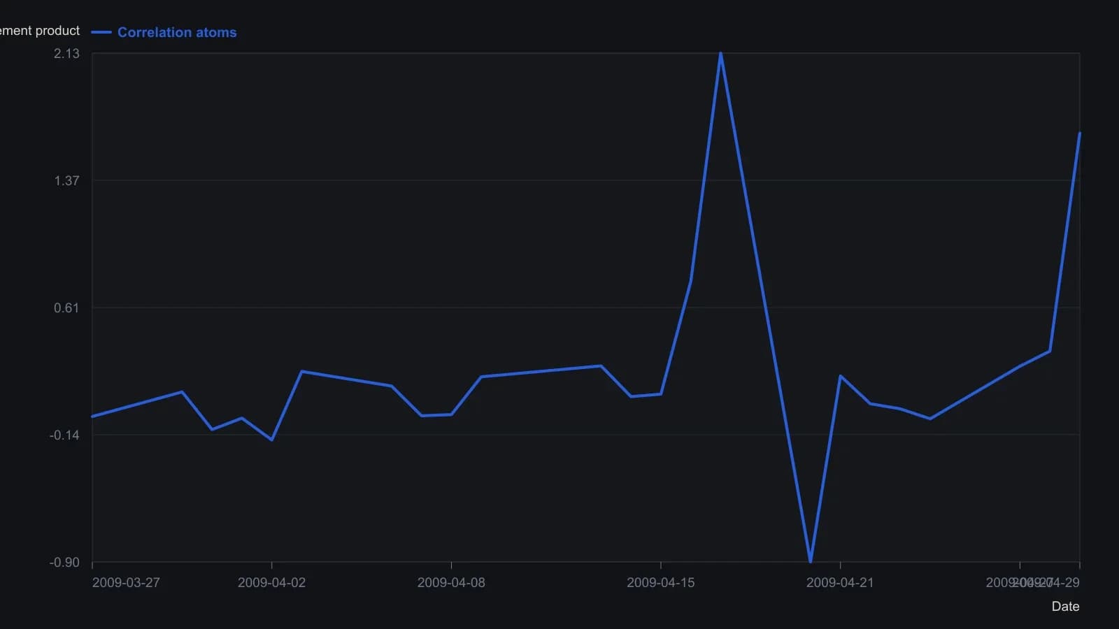Select the '2009-04-02' date label
This screenshot has width=1119, height=629.
point(271,583)
